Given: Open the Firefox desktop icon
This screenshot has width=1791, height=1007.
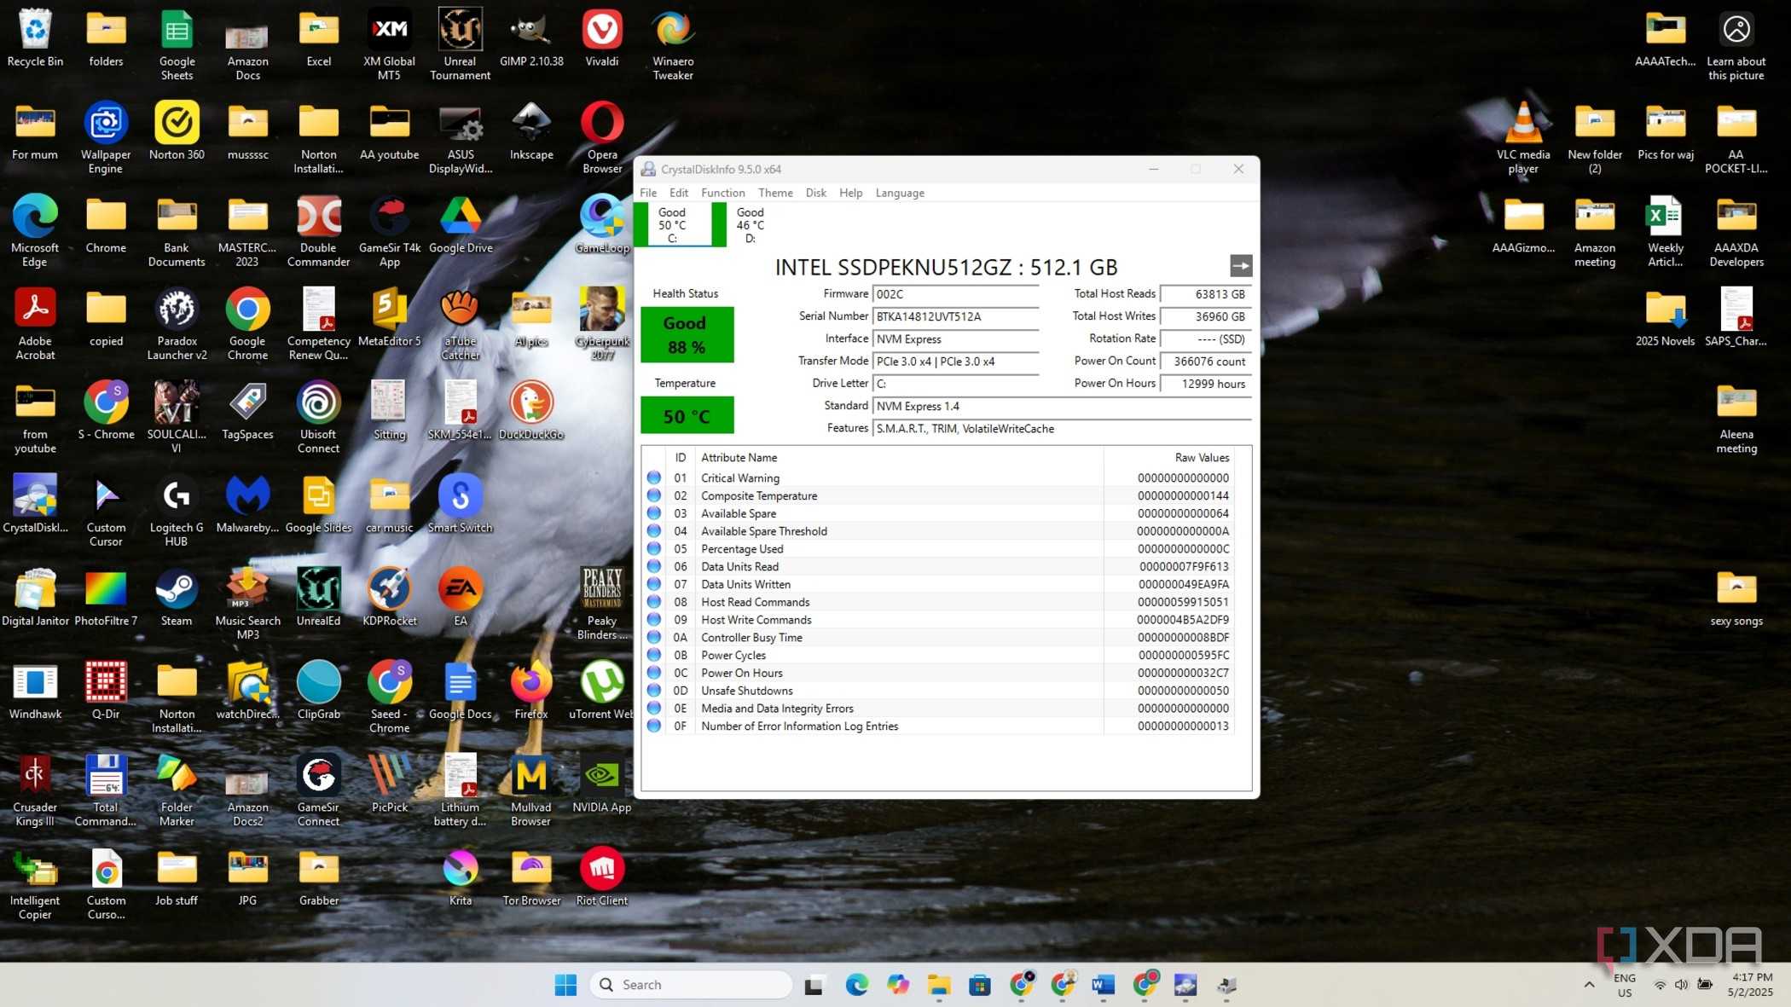Looking at the screenshot, I should click(x=531, y=691).
